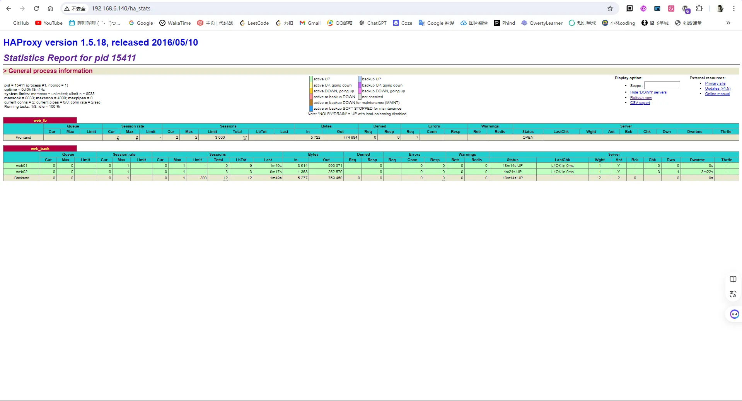Image resolution: width=742 pixels, height=401 pixels.
Task: Open reading mode book icon at right
Action: point(733,279)
